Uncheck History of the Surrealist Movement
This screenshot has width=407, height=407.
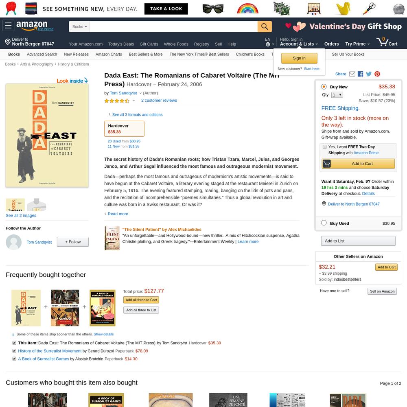click(14, 351)
